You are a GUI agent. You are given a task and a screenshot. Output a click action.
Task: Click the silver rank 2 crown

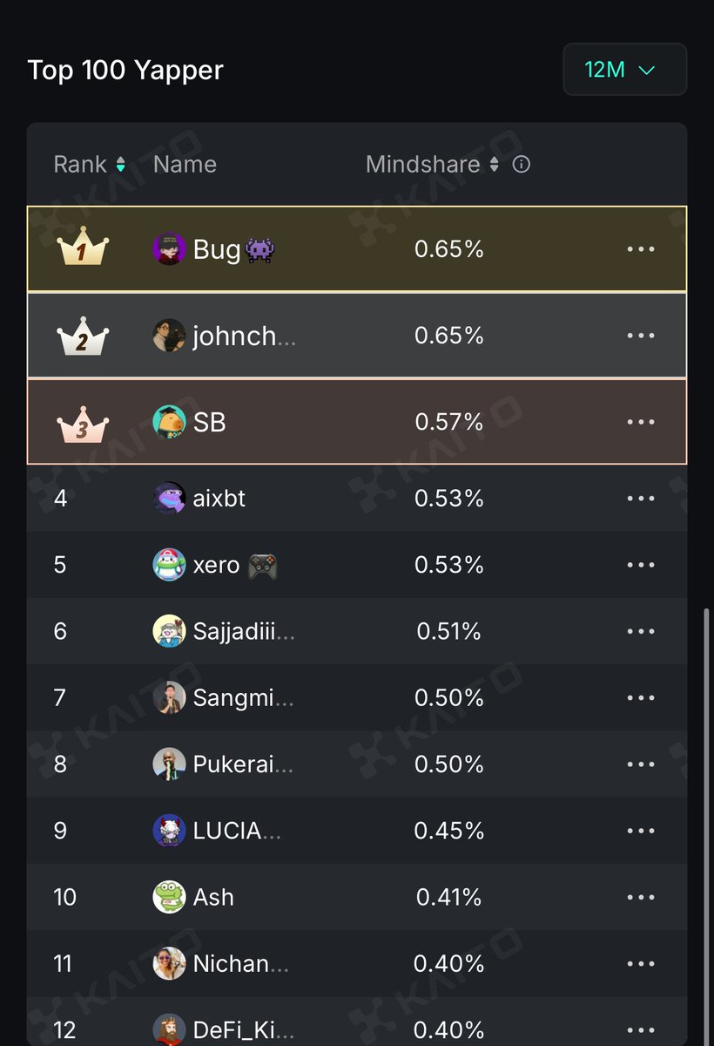coord(82,336)
